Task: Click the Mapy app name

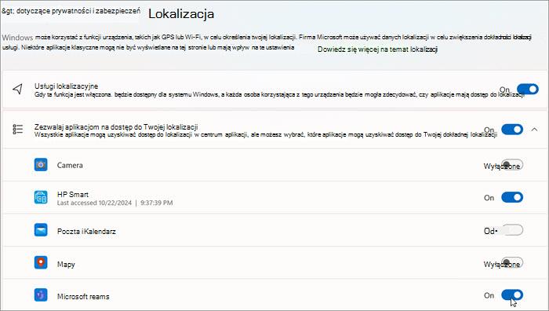Action: [66, 264]
